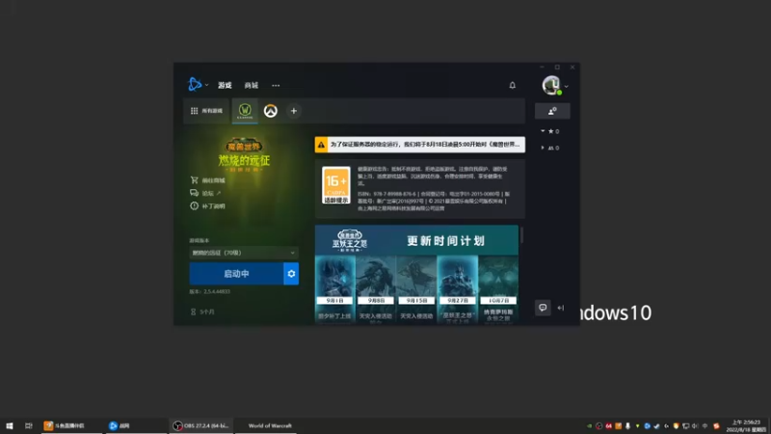771x434 pixels.
Task: Click the red 64 tray icon
Action: click(x=609, y=426)
